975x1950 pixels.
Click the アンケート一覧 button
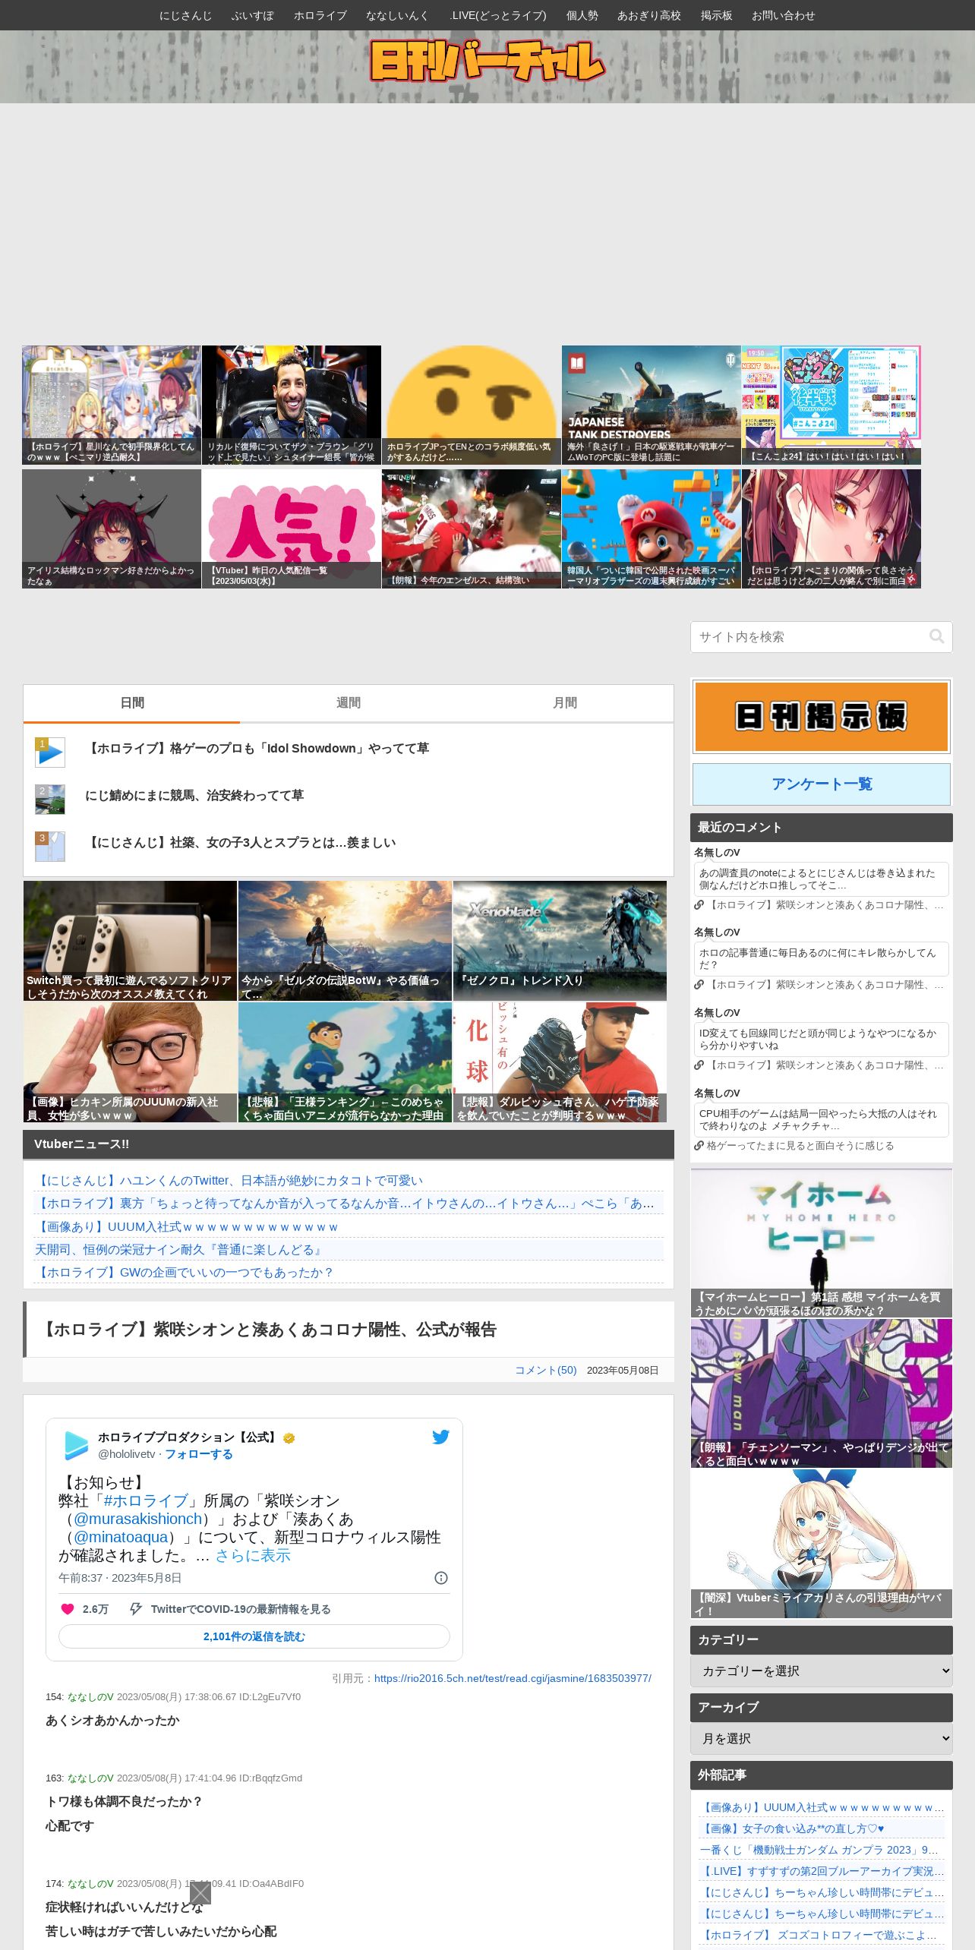(822, 784)
